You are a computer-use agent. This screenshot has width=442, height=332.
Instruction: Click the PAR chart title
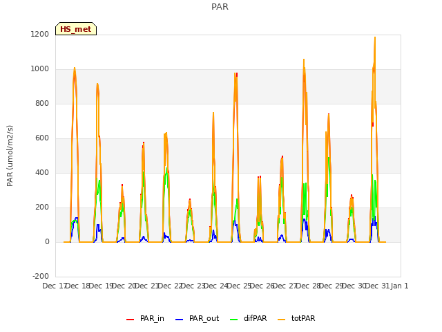[x=220, y=7]
